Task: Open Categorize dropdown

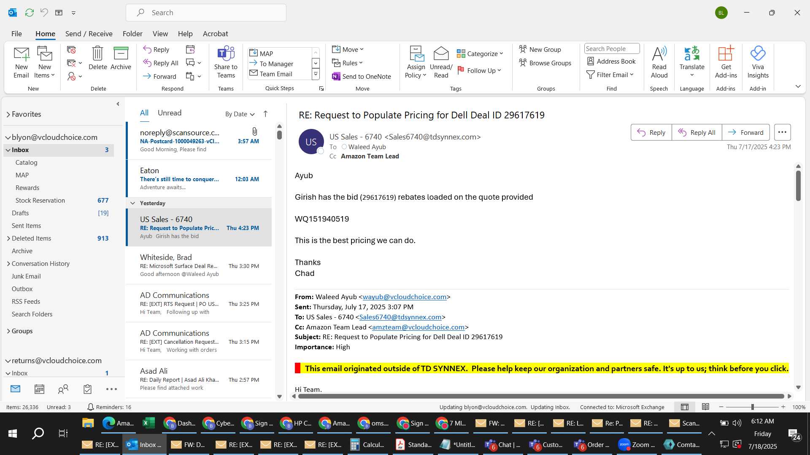Action: [x=480, y=54]
